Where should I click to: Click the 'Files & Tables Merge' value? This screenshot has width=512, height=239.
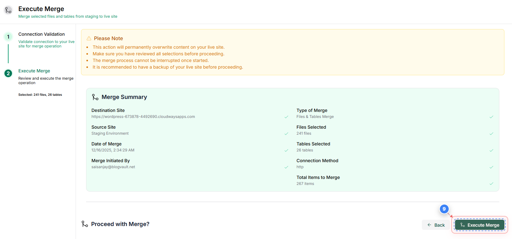pos(315,117)
